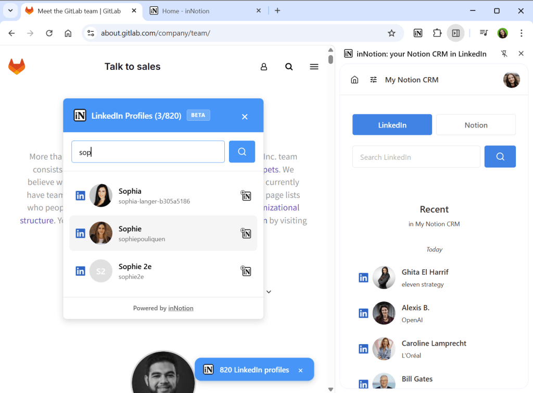This screenshot has height=393, width=533.
Task: Go forward in browser
Action: tap(30, 33)
